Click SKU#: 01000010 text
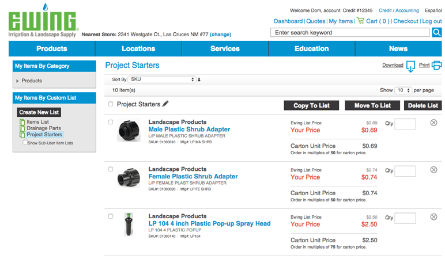The width and height of the screenshot is (445, 259). coord(162,142)
